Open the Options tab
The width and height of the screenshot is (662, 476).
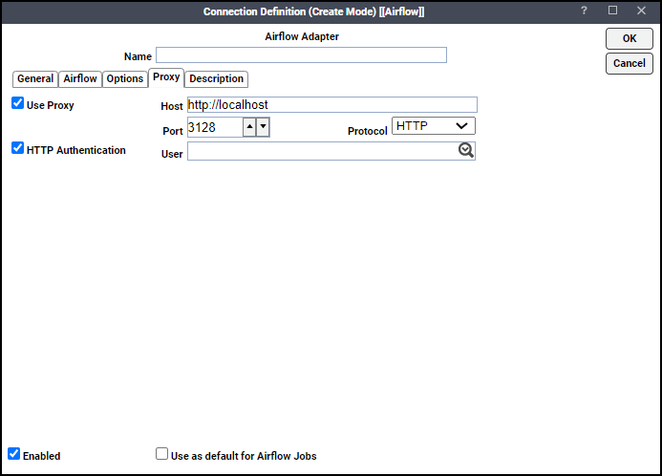click(x=125, y=79)
